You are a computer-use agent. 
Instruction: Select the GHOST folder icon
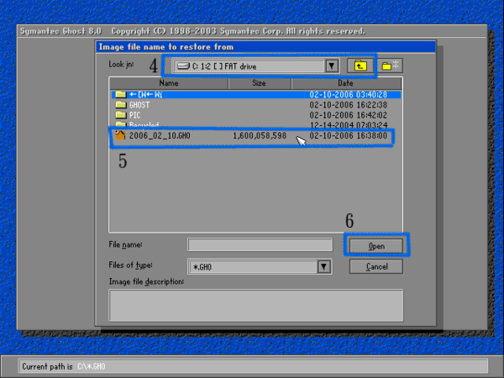pyautogui.click(x=120, y=104)
